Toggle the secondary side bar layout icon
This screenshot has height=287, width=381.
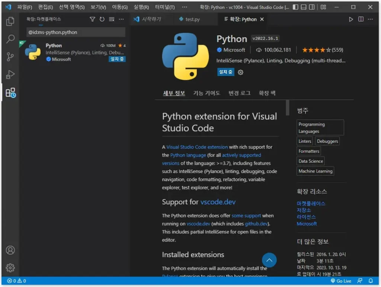tap(312, 7)
